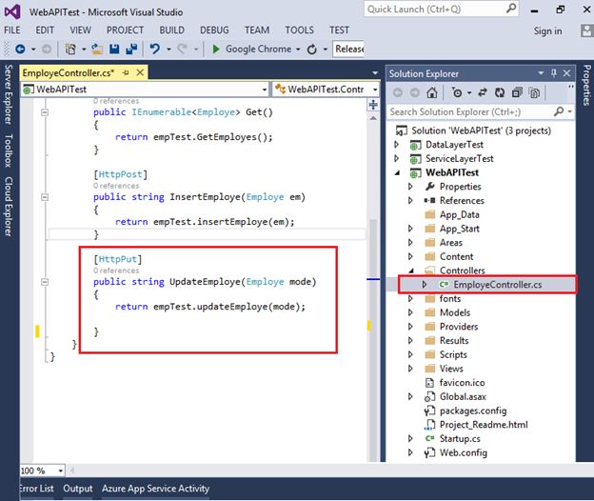Viewport: 594px width, 501px height.
Task: Open the BUILD menu
Action: tap(171, 30)
